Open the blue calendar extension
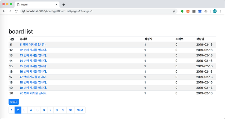Screen dimensions: 225x119 (200, 11)
